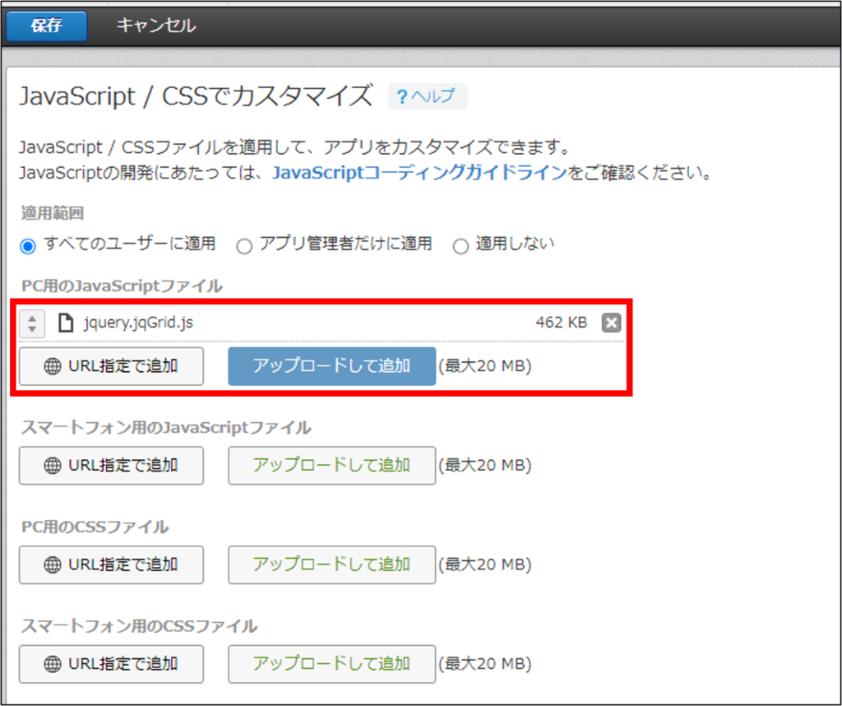Click アップロードして追加 for PC用のJavaScriptファイル
This screenshot has width=842, height=706.
(331, 366)
